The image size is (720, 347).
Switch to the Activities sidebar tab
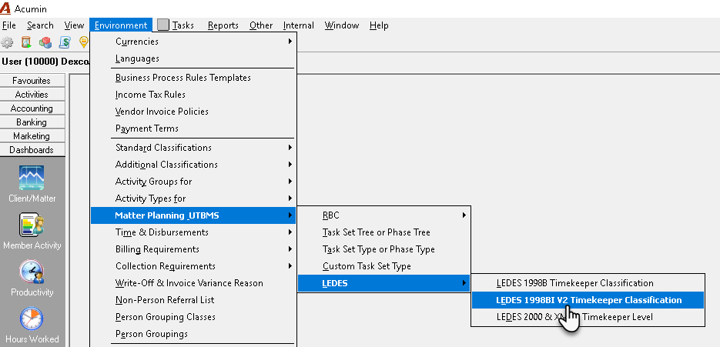click(32, 95)
